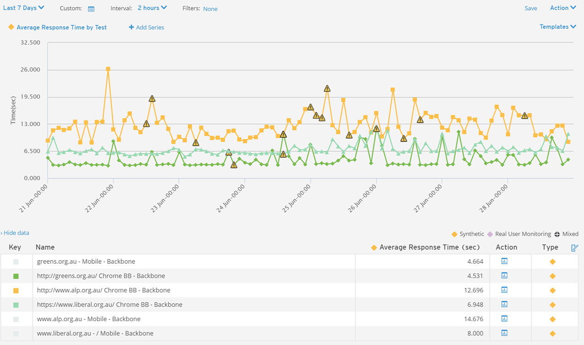Click the plus icon beside Add Series

(x=131, y=27)
